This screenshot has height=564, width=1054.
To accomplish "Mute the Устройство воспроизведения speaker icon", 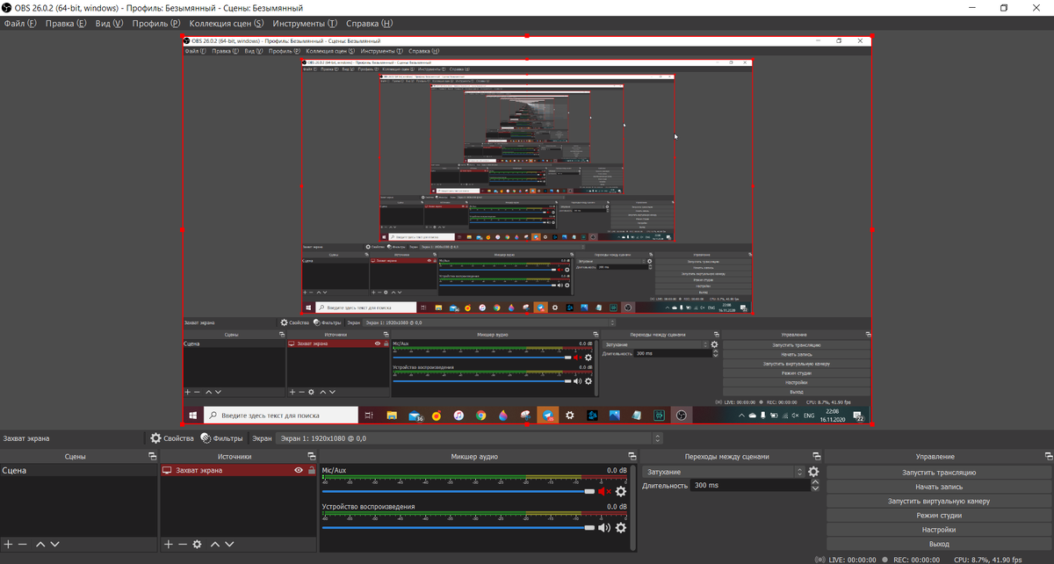I will [x=603, y=527].
